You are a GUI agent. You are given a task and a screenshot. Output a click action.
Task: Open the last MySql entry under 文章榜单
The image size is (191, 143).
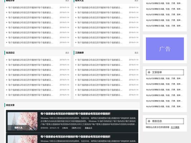[x=164, y=107]
